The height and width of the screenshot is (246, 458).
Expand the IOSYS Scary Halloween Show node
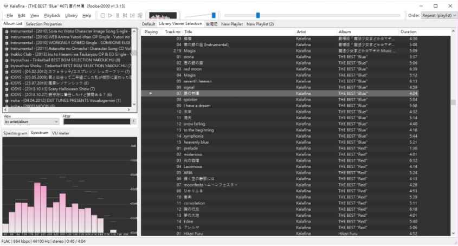pyautogui.click(x=7, y=89)
